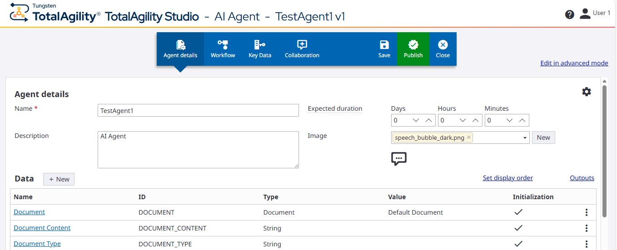The image size is (617, 250).
Task: Open agent details settings gear
Action: point(587,92)
